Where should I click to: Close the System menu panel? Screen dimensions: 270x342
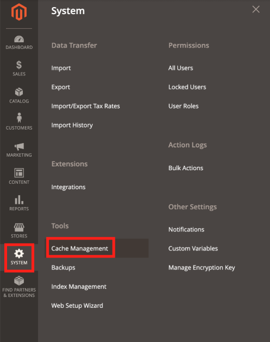tap(256, 9)
